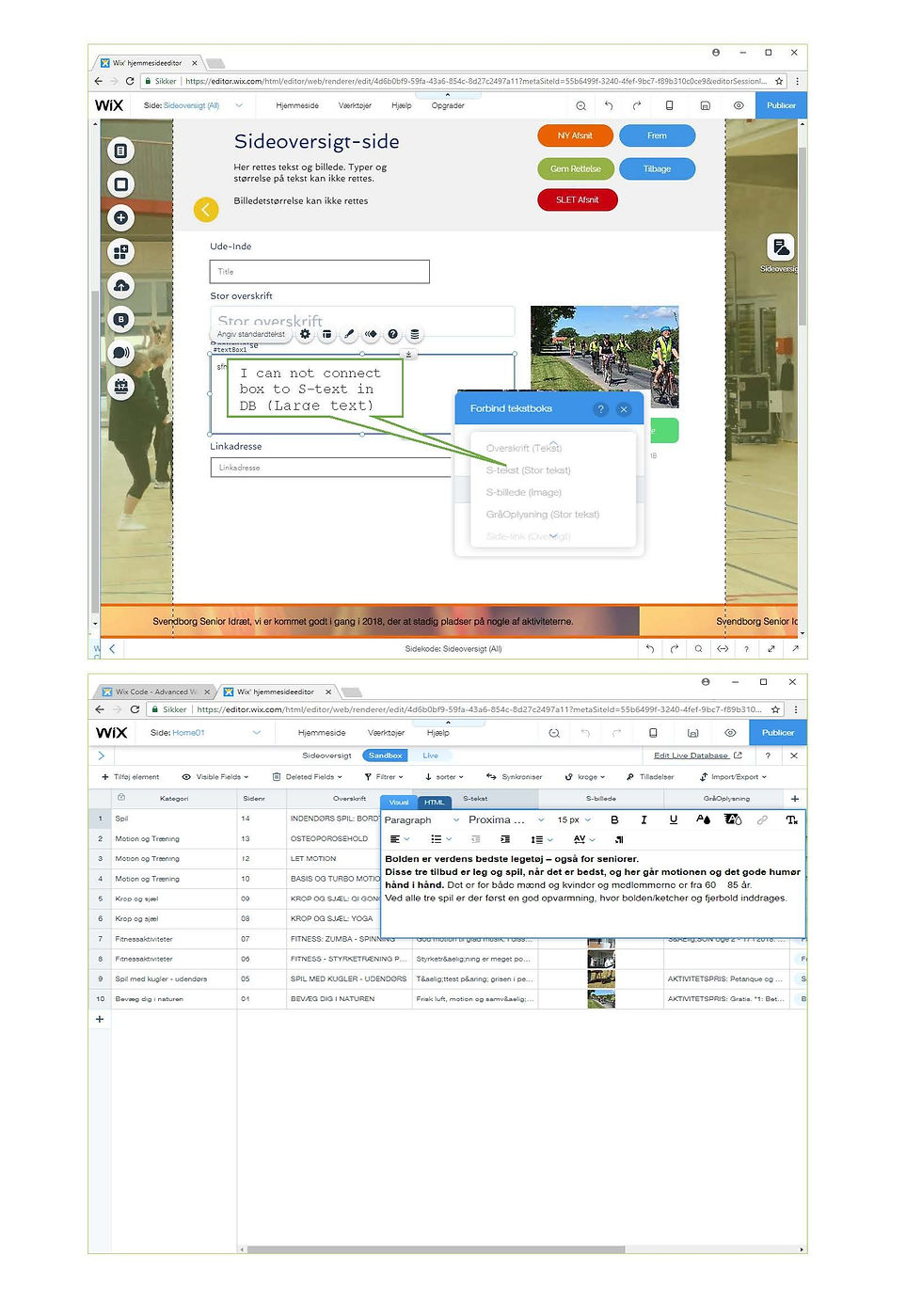Open the connect-to-data icon near the text box
Image resolution: width=922 pixels, height=1304 pixels.
point(414,334)
